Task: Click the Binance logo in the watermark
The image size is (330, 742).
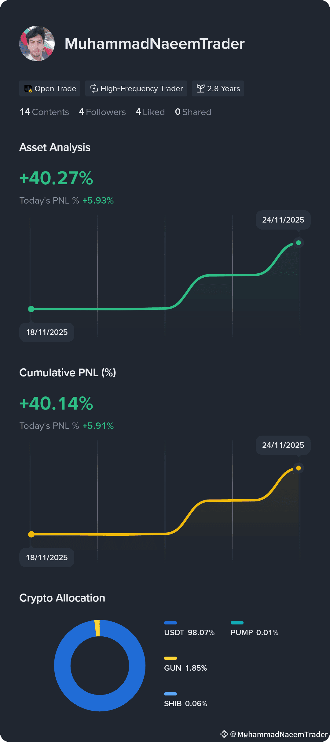Action: coord(224,734)
